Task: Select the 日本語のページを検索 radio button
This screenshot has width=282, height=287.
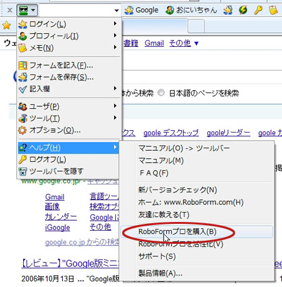Action: pyautogui.click(x=161, y=93)
